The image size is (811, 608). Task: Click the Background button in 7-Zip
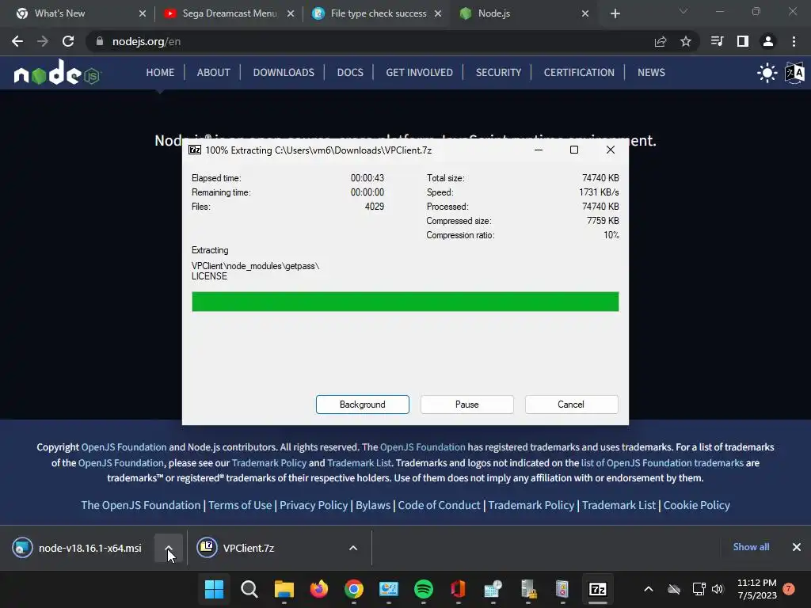click(363, 405)
